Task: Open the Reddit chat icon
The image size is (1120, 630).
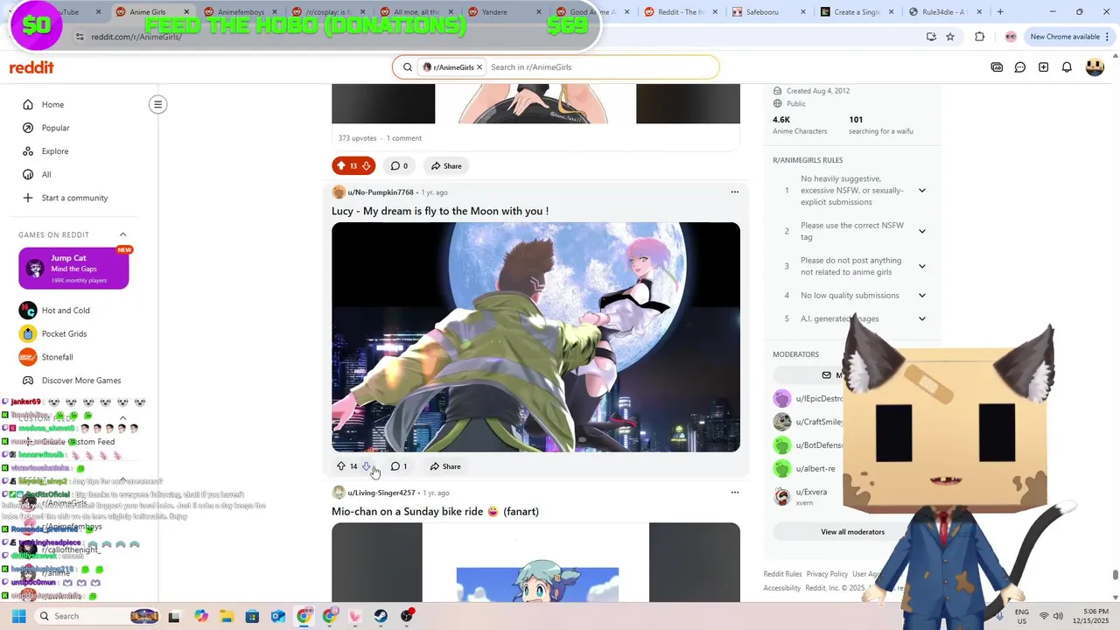Action: pos(1020,67)
